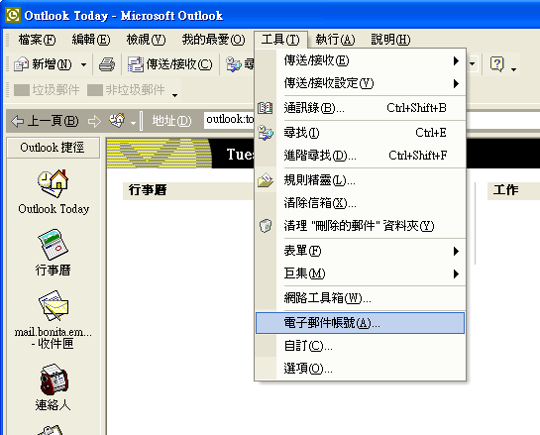The image size is (540, 435).
Task: Open the mail.bonita 收件匣 inbox shortcut
Action: [x=54, y=306]
